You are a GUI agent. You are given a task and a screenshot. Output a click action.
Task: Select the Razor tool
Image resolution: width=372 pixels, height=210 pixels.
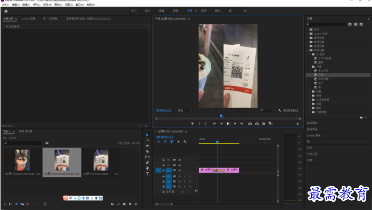pyautogui.click(x=147, y=152)
